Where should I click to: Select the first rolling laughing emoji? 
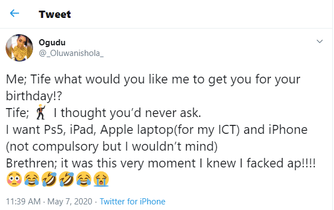pyautogui.click(x=49, y=179)
